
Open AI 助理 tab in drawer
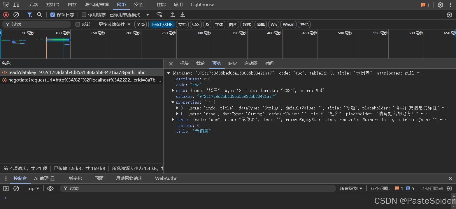(x=44, y=178)
